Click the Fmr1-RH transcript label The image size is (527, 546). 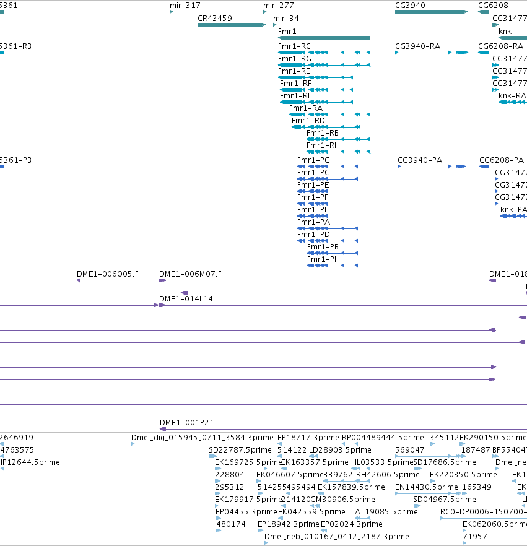[x=323, y=145]
